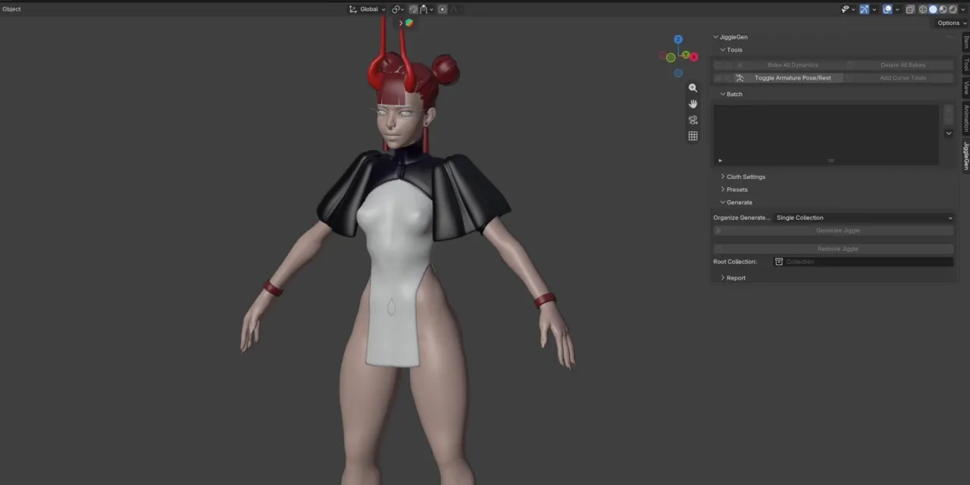
Task: Toggle X-ray view icon
Action: coord(910,9)
